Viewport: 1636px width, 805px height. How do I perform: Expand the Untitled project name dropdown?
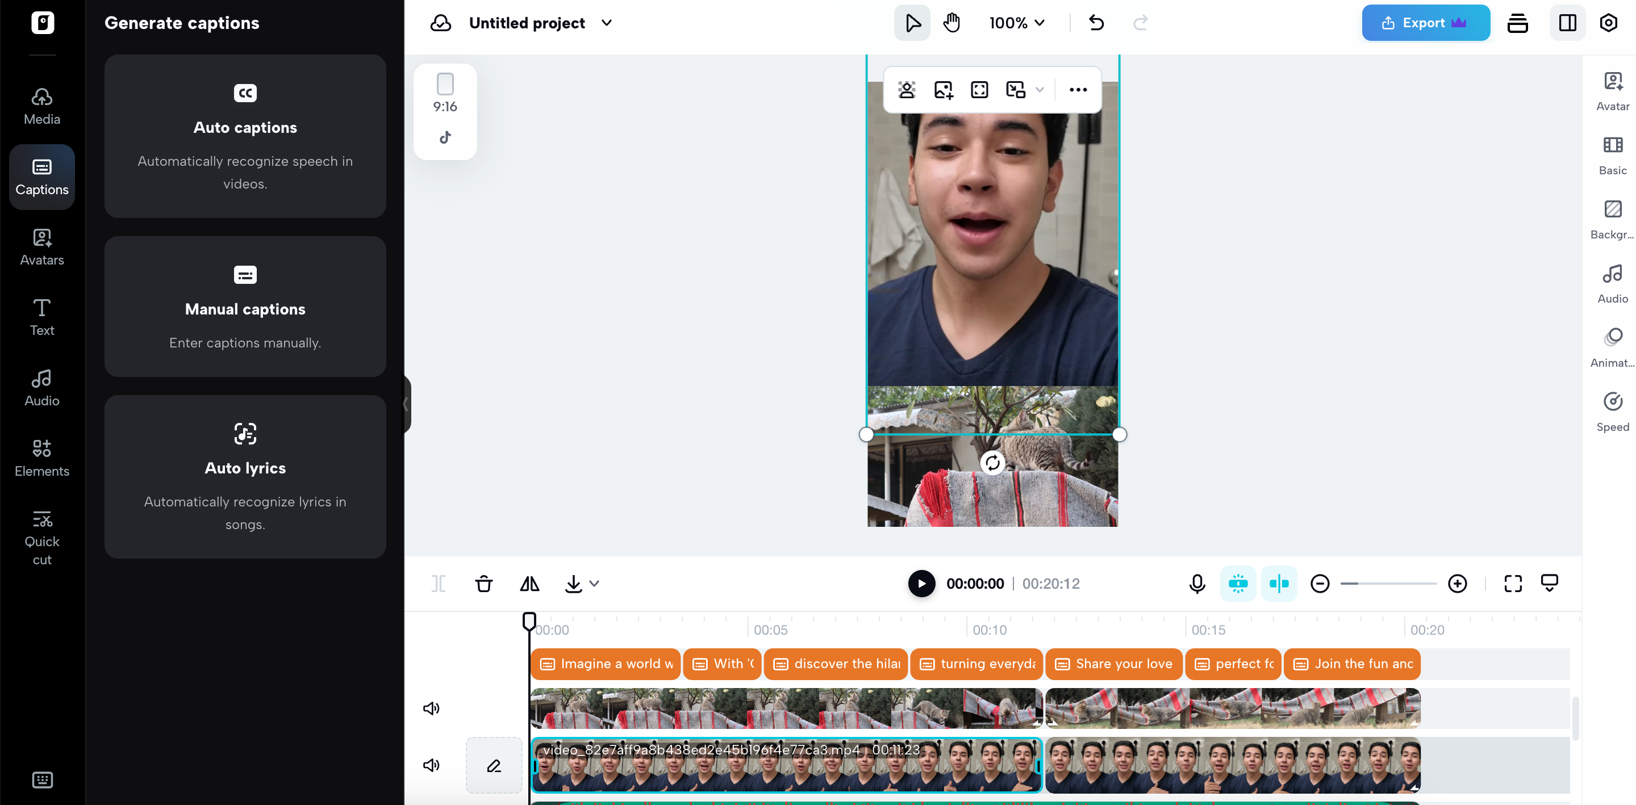click(607, 23)
